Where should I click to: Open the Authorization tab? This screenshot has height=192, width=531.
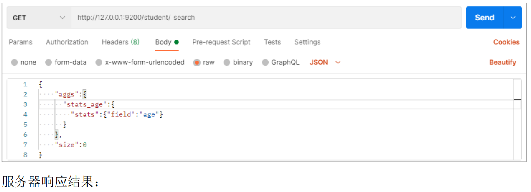coord(67,42)
